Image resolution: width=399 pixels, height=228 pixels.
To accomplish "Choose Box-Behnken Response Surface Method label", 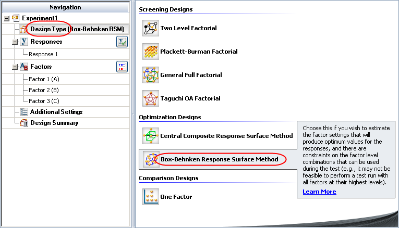I will (x=223, y=159).
